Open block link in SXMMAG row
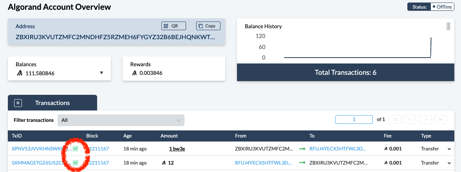 pyautogui.click(x=98, y=163)
